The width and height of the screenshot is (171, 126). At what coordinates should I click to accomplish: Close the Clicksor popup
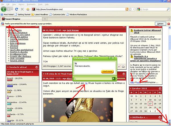[113, 58]
